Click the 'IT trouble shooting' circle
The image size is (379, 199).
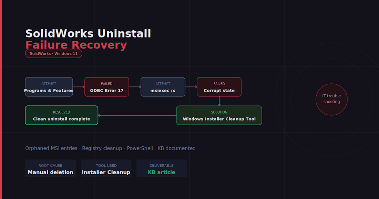click(x=331, y=99)
